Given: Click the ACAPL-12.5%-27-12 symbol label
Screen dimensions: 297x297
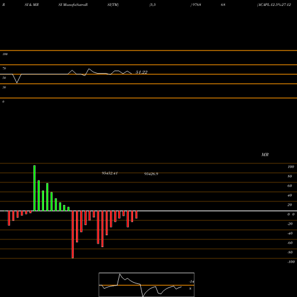Looking at the screenshot, I should click(274, 5).
